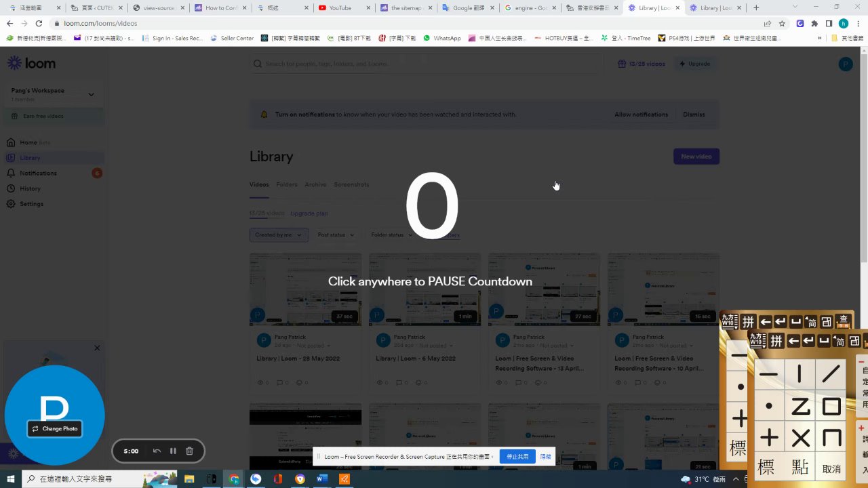Click the 查 icon on rear Q9 toolbar
This screenshot has width=868, height=488.
(x=843, y=321)
